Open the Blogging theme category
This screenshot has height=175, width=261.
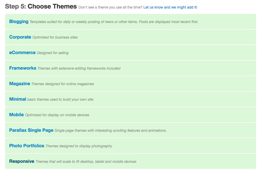pos(19,21)
